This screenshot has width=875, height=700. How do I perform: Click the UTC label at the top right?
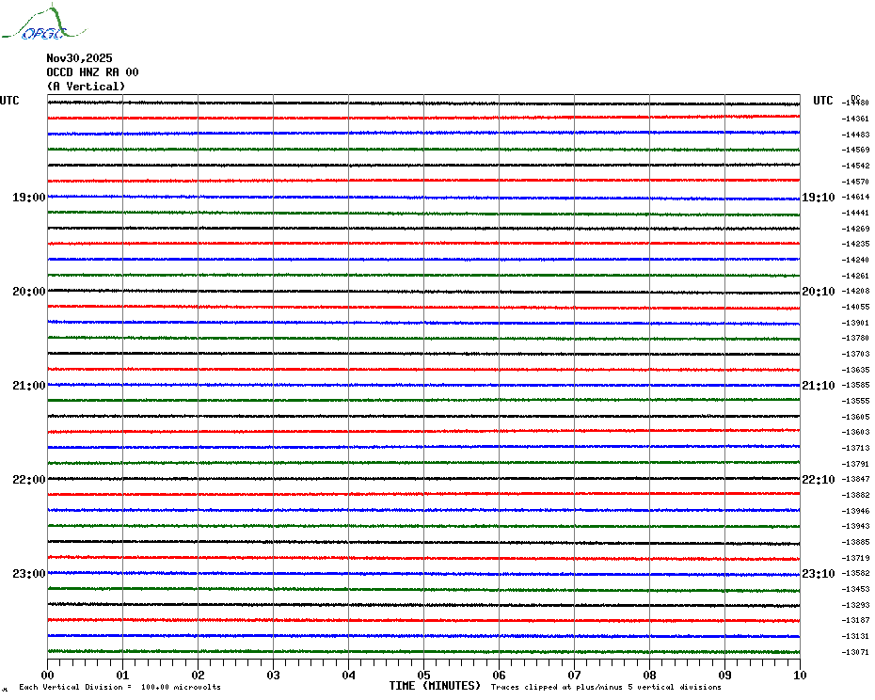tap(822, 101)
